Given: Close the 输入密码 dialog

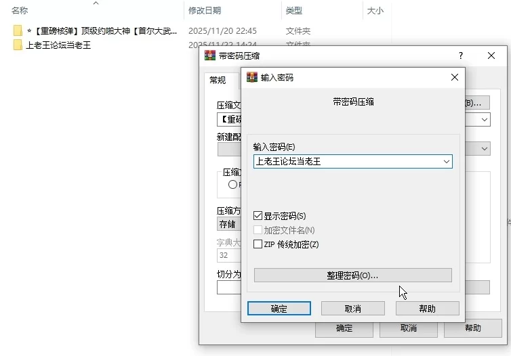Looking at the screenshot, I should (x=455, y=77).
